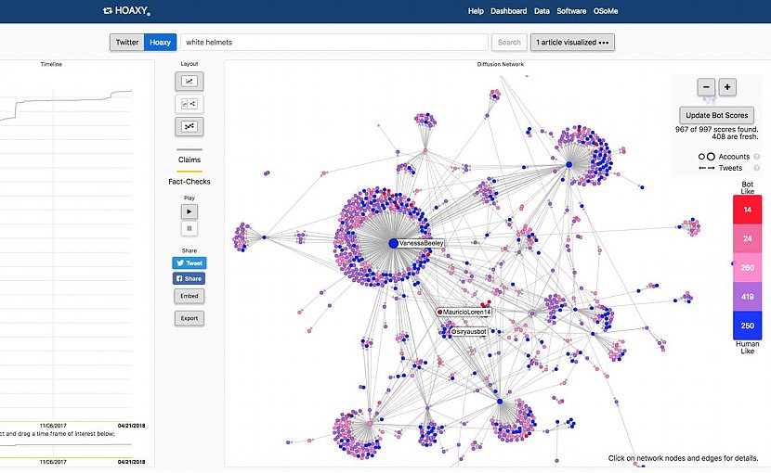Open the Help page
Image resolution: width=771 pixels, height=473 pixels.
coord(476,11)
